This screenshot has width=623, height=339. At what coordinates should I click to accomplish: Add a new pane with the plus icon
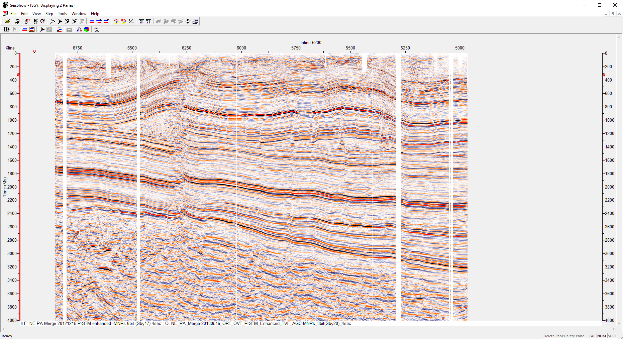pos(7,29)
